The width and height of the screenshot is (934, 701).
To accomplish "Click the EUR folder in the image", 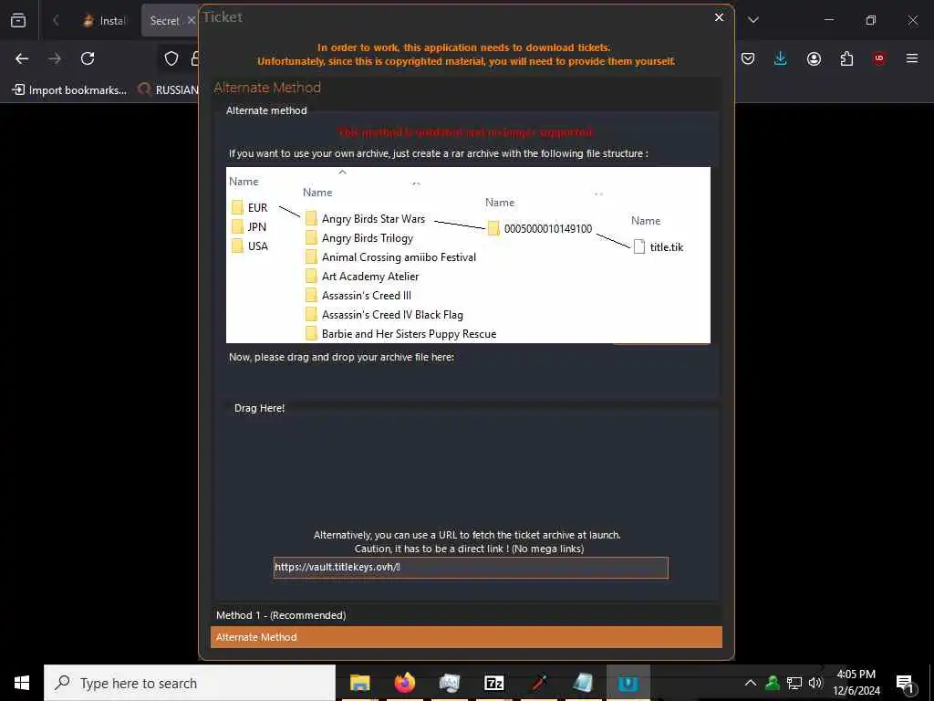I will tap(250, 207).
